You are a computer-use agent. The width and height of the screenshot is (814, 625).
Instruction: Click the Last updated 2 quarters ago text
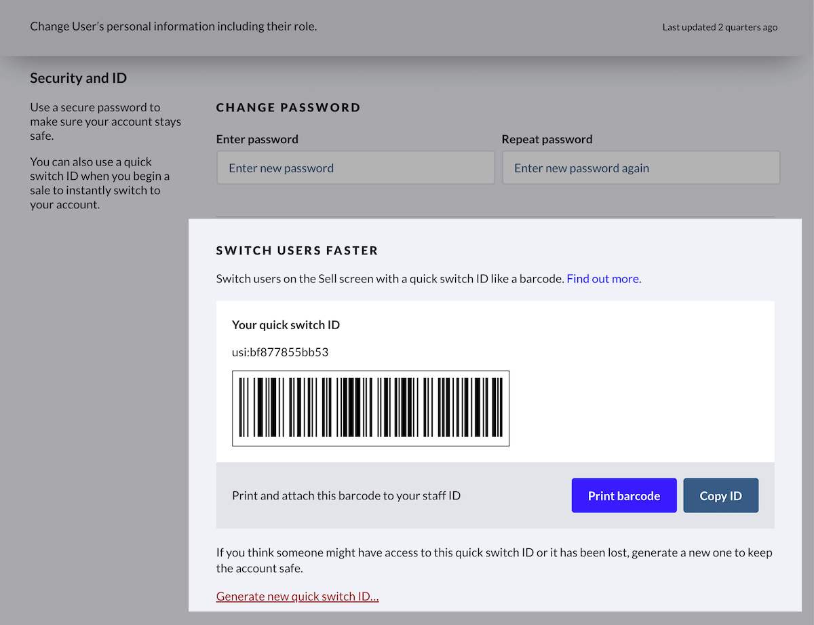[x=720, y=27]
